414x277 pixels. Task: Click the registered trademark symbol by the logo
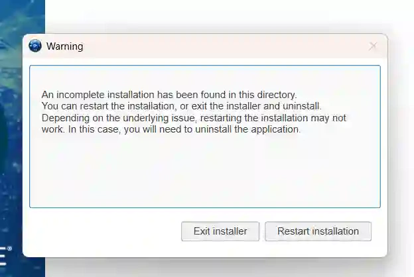click(x=9, y=249)
